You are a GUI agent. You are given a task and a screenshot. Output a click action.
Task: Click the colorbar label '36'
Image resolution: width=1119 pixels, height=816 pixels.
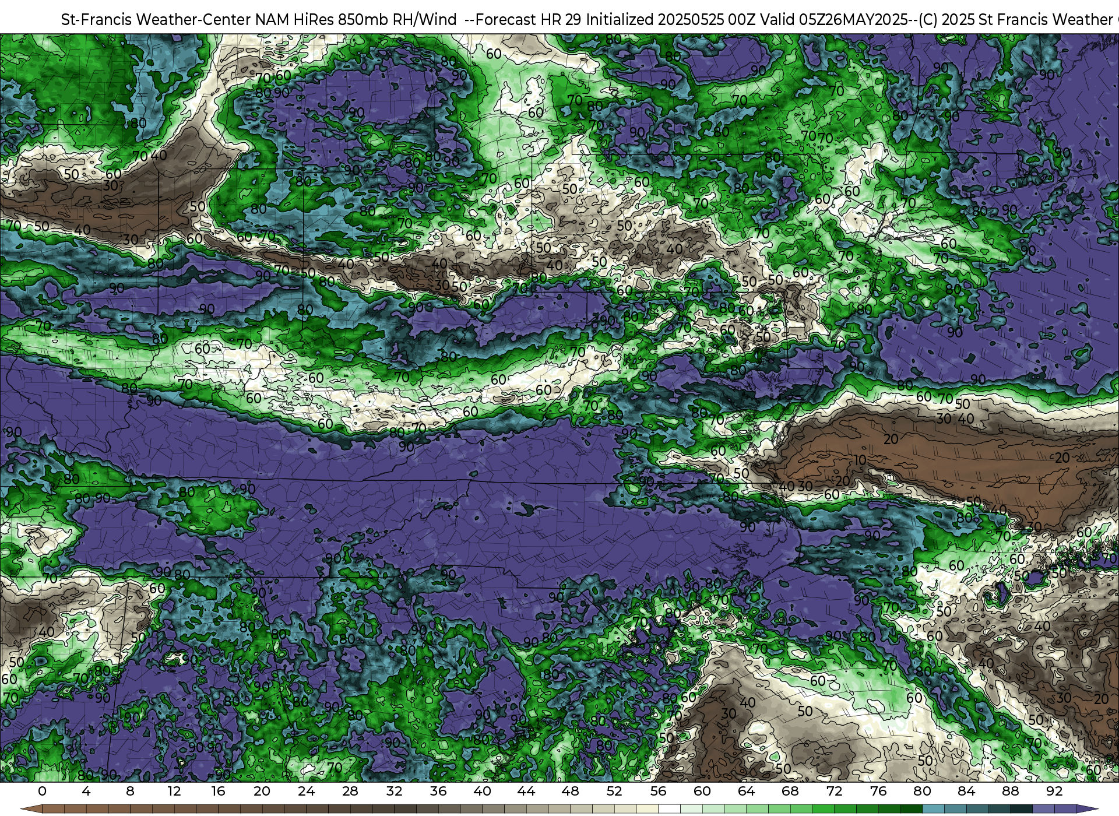pyautogui.click(x=438, y=791)
